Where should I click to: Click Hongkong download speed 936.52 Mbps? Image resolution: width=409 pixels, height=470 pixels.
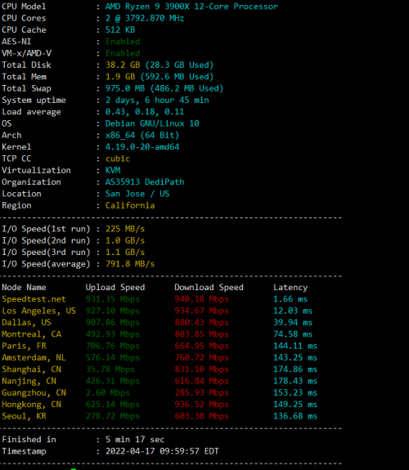coord(202,405)
